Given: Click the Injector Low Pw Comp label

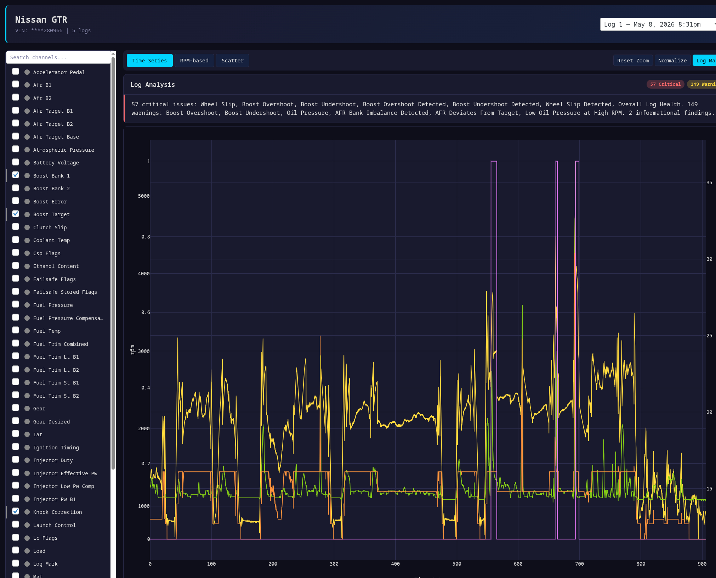Looking at the screenshot, I should coord(64,486).
